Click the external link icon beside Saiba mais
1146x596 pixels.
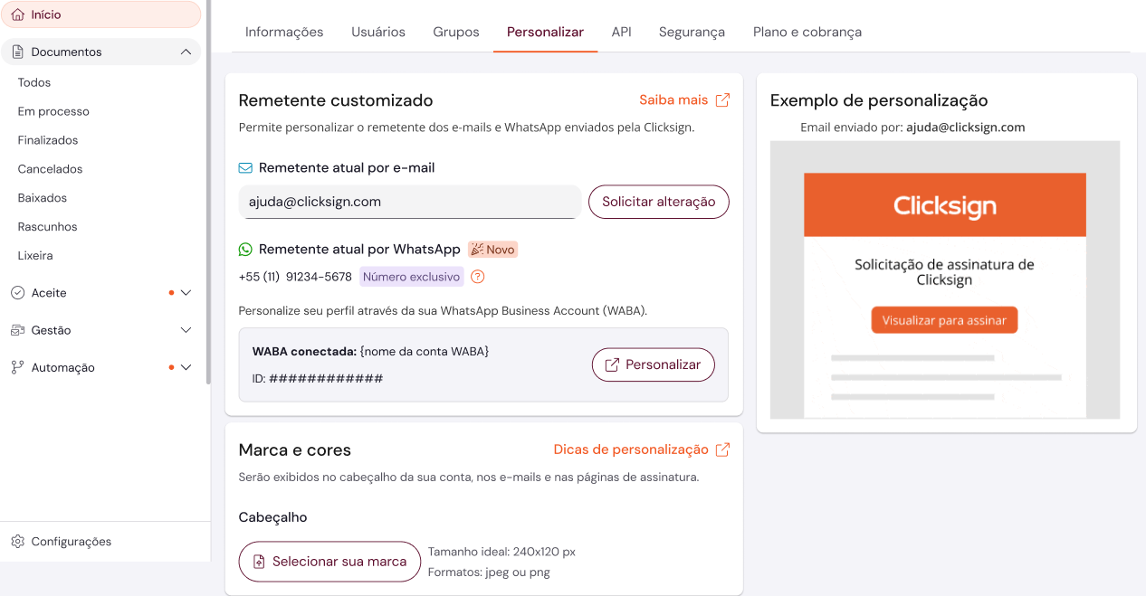722,100
